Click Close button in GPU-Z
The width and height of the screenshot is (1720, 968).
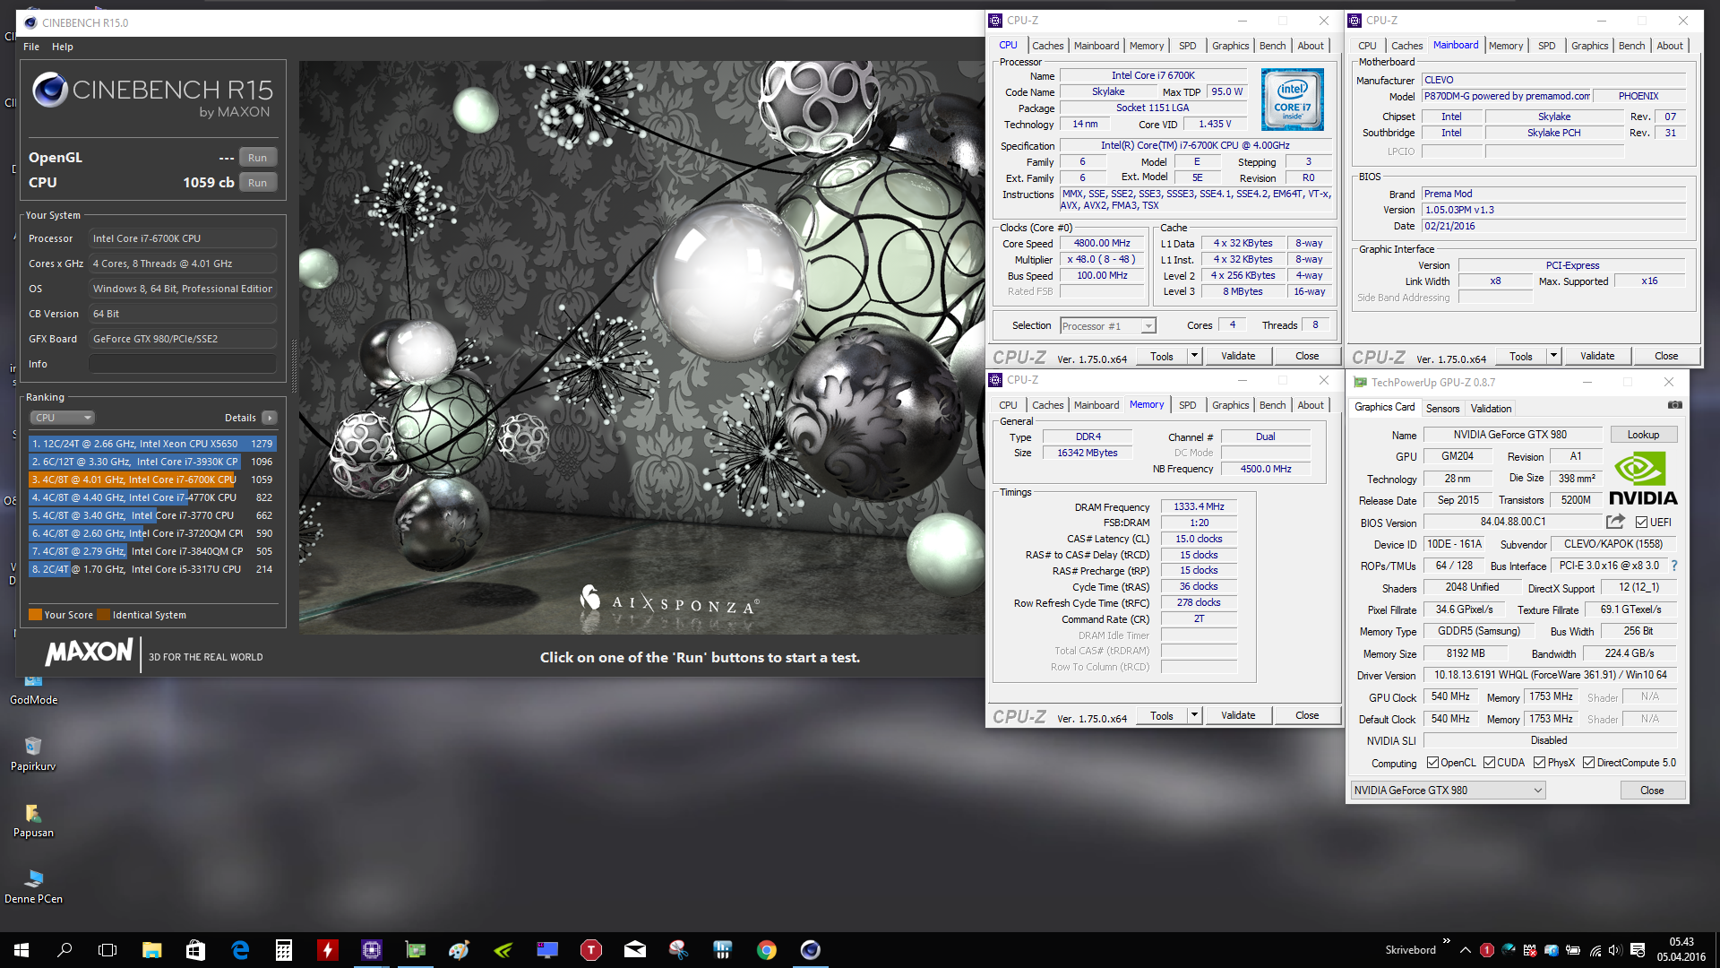[1652, 791]
